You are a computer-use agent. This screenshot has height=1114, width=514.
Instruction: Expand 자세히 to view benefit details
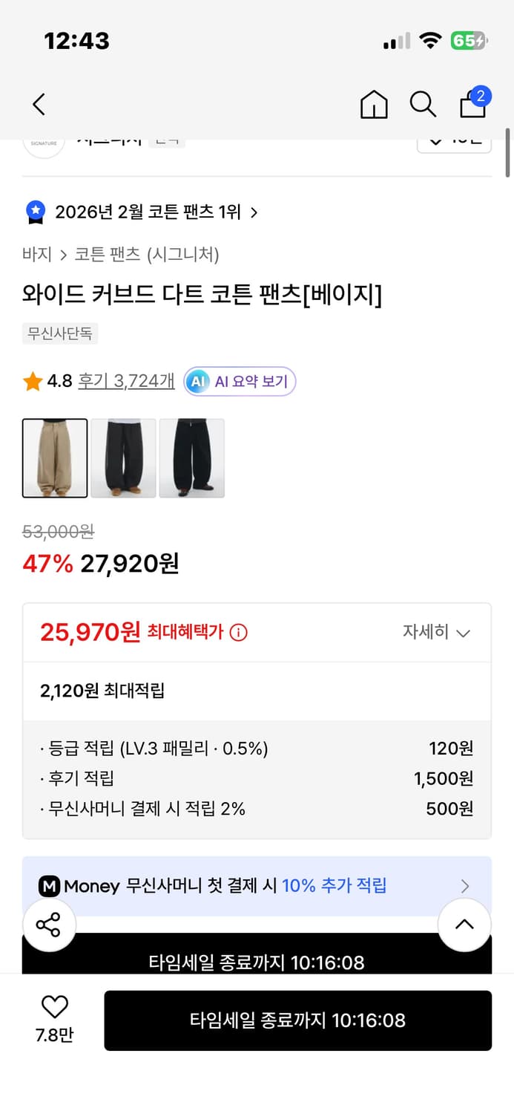pyautogui.click(x=437, y=632)
